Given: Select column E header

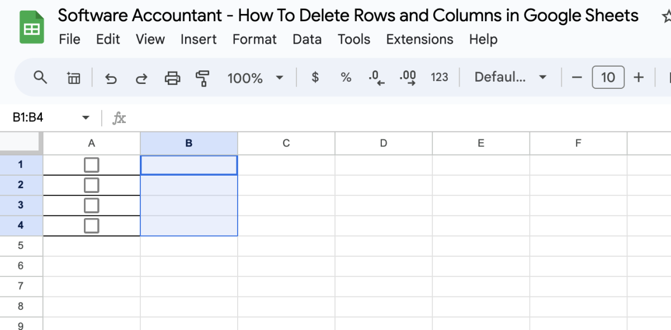Looking at the screenshot, I should tap(481, 143).
